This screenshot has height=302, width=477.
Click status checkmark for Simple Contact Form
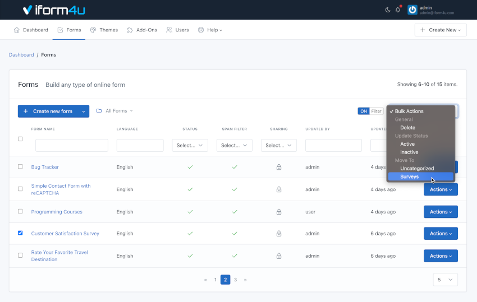click(190, 189)
